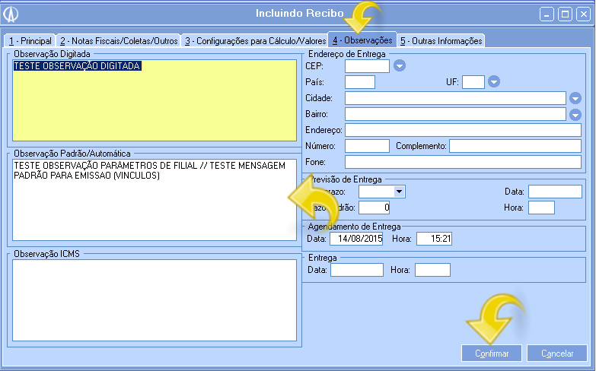The height and width of the screenshot is (371, 596).
Task: Select the 5 - Outras Informações tab
Action: (x=441, y=40)
